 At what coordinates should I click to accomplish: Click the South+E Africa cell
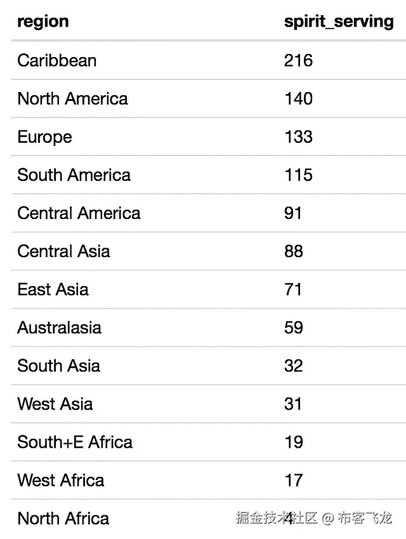[x=75, y=442]
